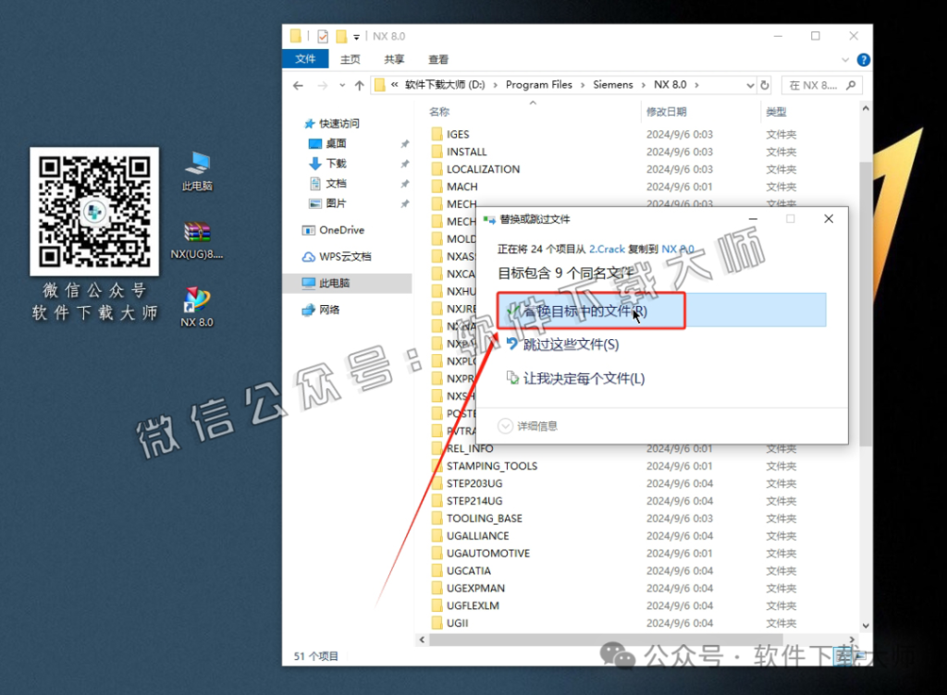Navigate up one folder level

click(361, 84)
